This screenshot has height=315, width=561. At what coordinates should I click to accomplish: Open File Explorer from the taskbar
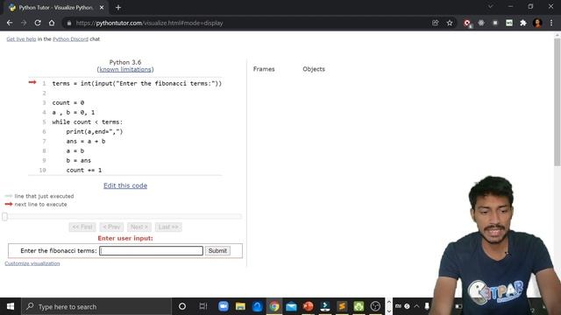240,306
